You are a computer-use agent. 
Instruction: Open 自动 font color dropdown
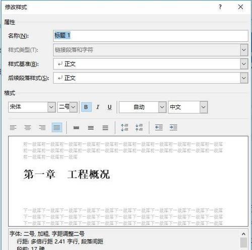162,107
